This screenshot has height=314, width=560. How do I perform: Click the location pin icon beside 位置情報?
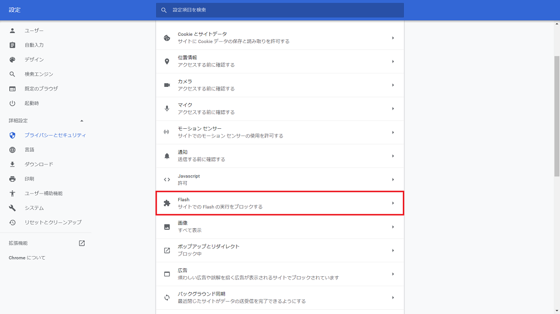tap(167, 62)
